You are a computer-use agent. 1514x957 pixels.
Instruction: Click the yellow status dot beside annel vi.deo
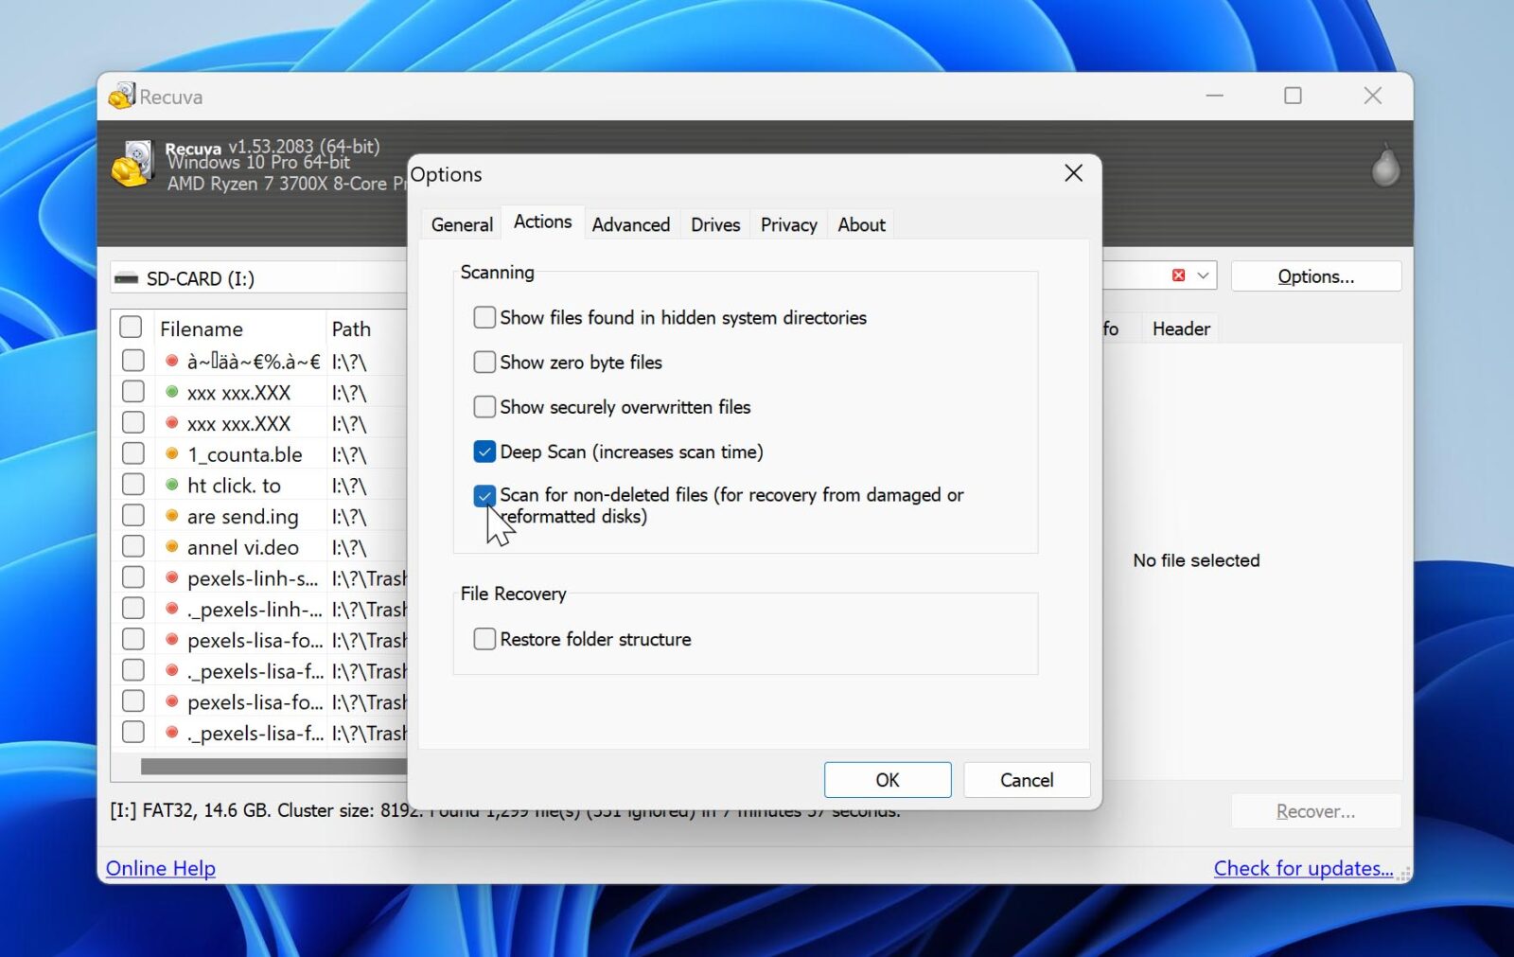click(x=172, y=547)
